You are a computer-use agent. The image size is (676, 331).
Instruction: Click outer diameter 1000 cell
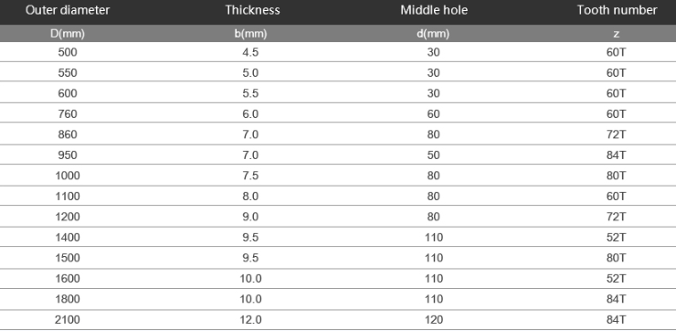point(68,176)
